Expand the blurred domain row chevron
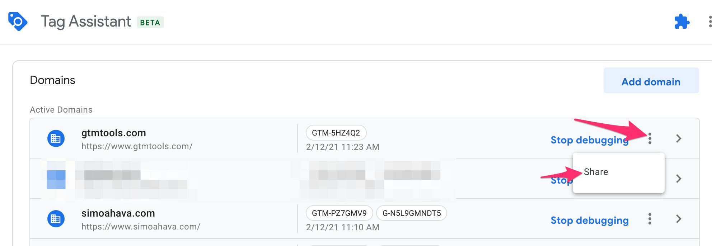The image size is (712, 246). pyautogui.click(x=678, y=179)
